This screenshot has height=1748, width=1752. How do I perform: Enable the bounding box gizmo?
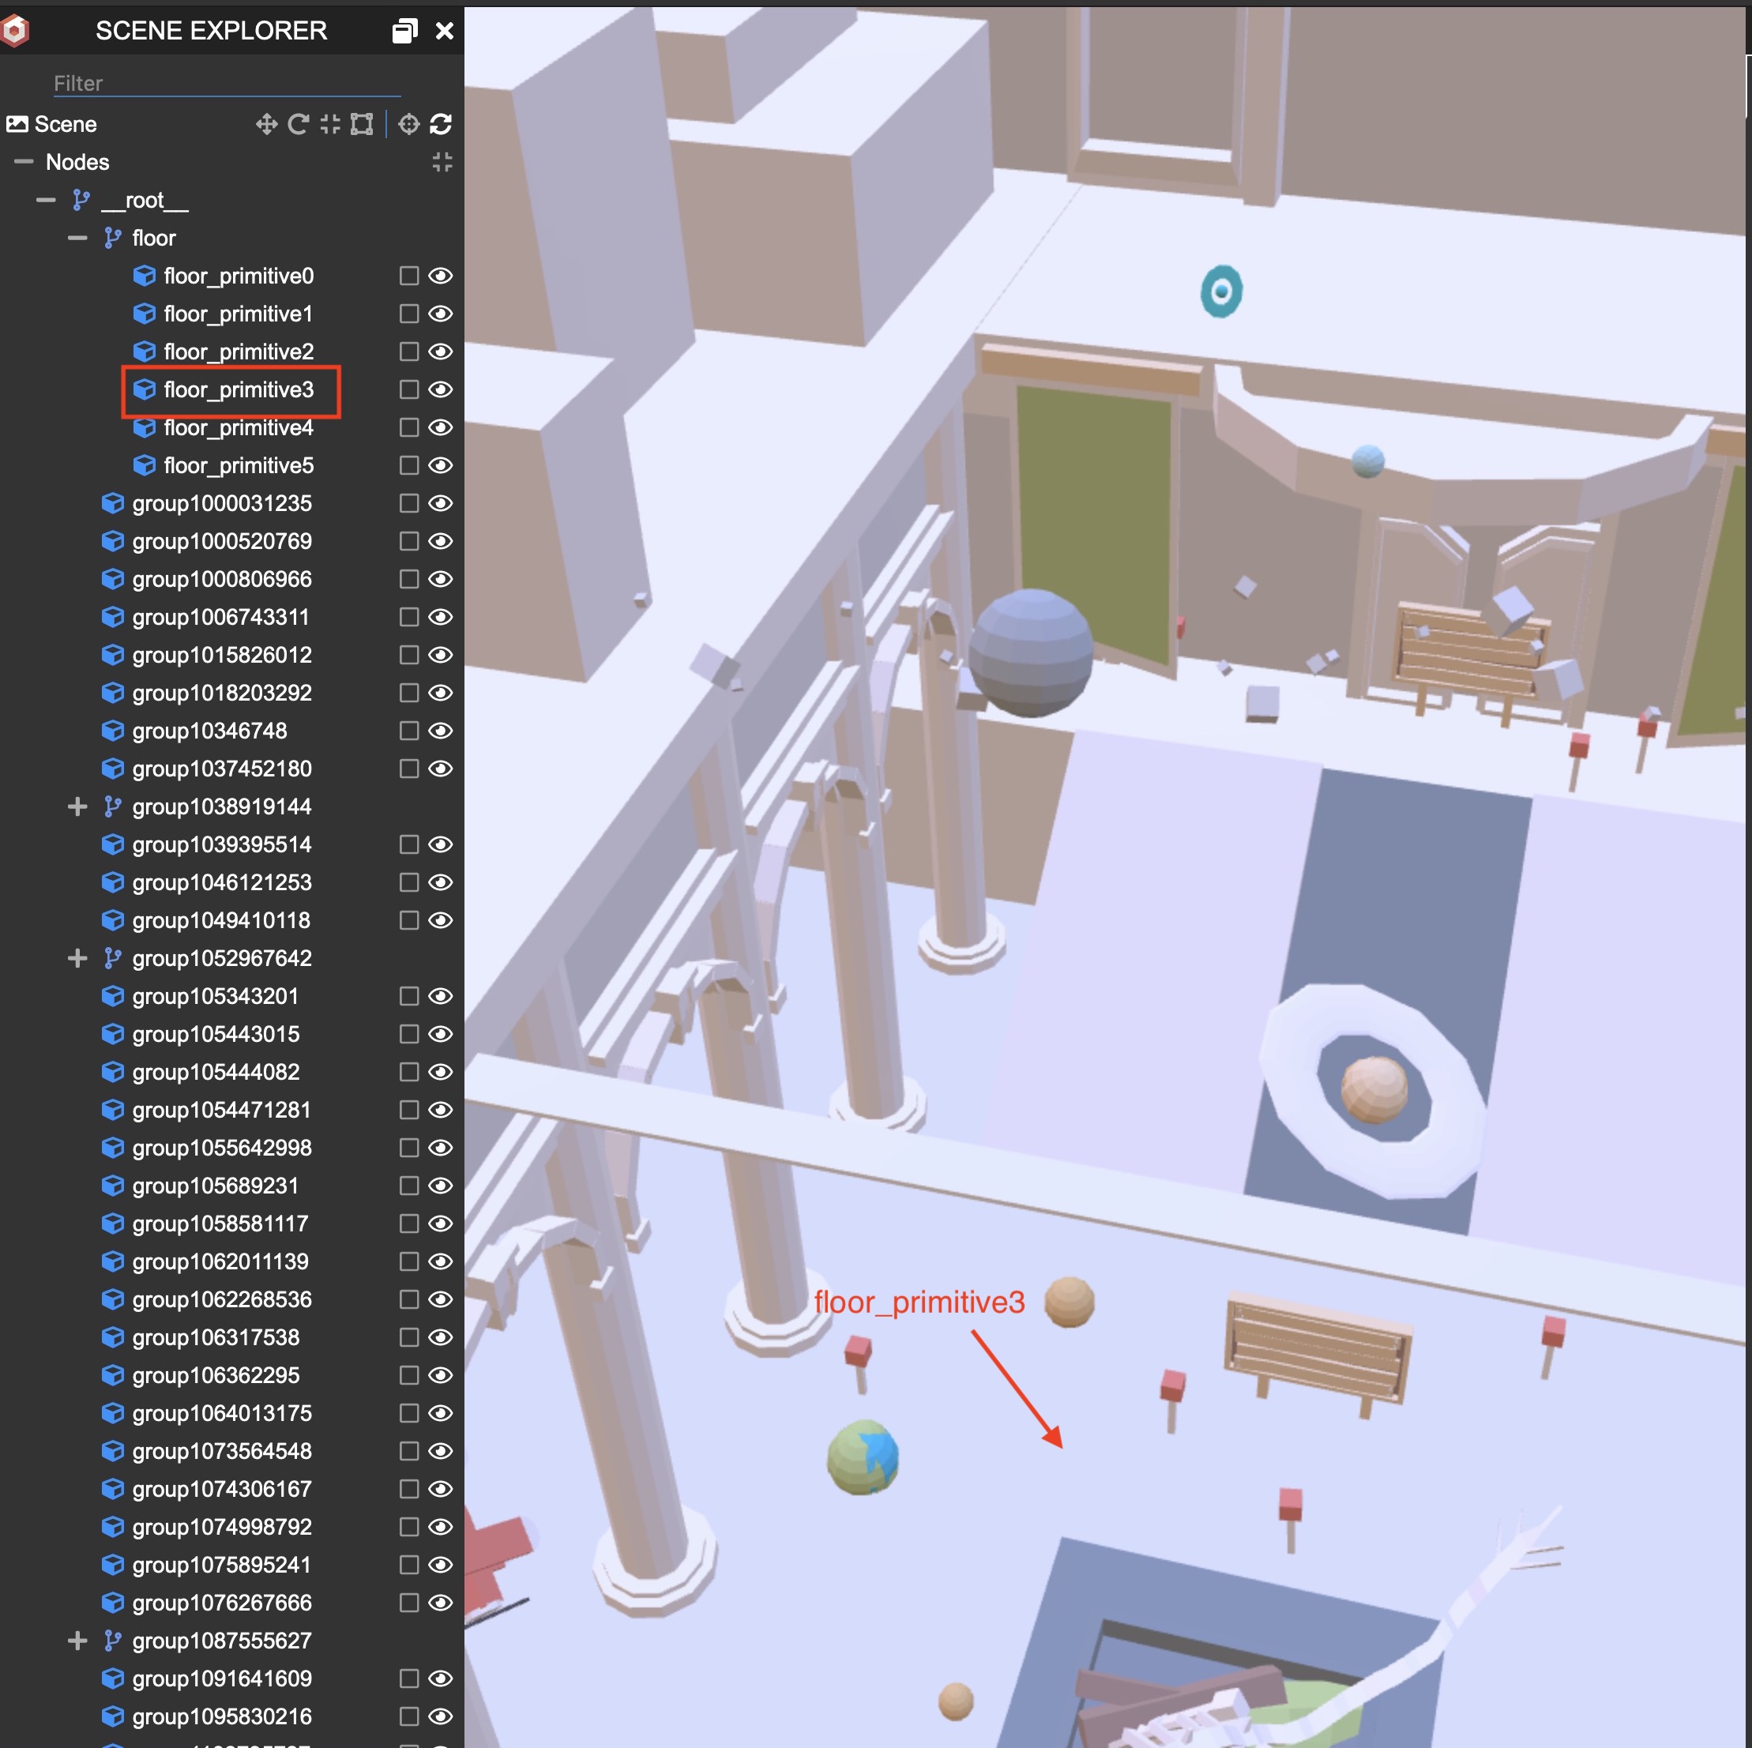click(x=362, y=124)
